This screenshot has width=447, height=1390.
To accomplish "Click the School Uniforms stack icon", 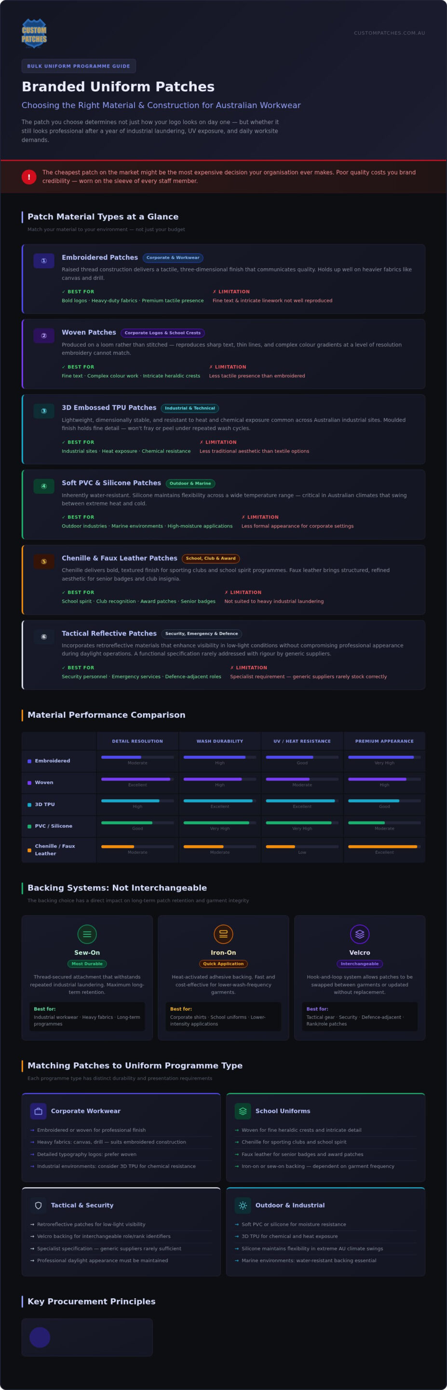I will [x=243, y=1111].
